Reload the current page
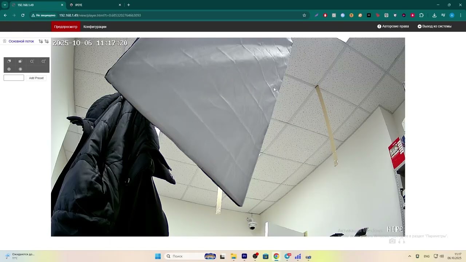 23,15
